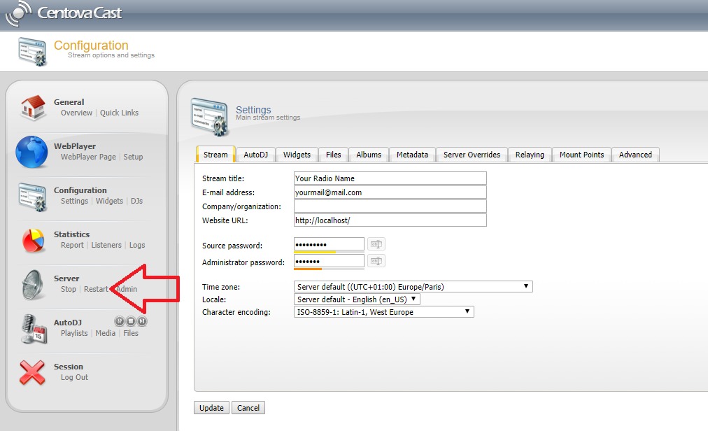Click the Stream title input field

pos(390,178)
